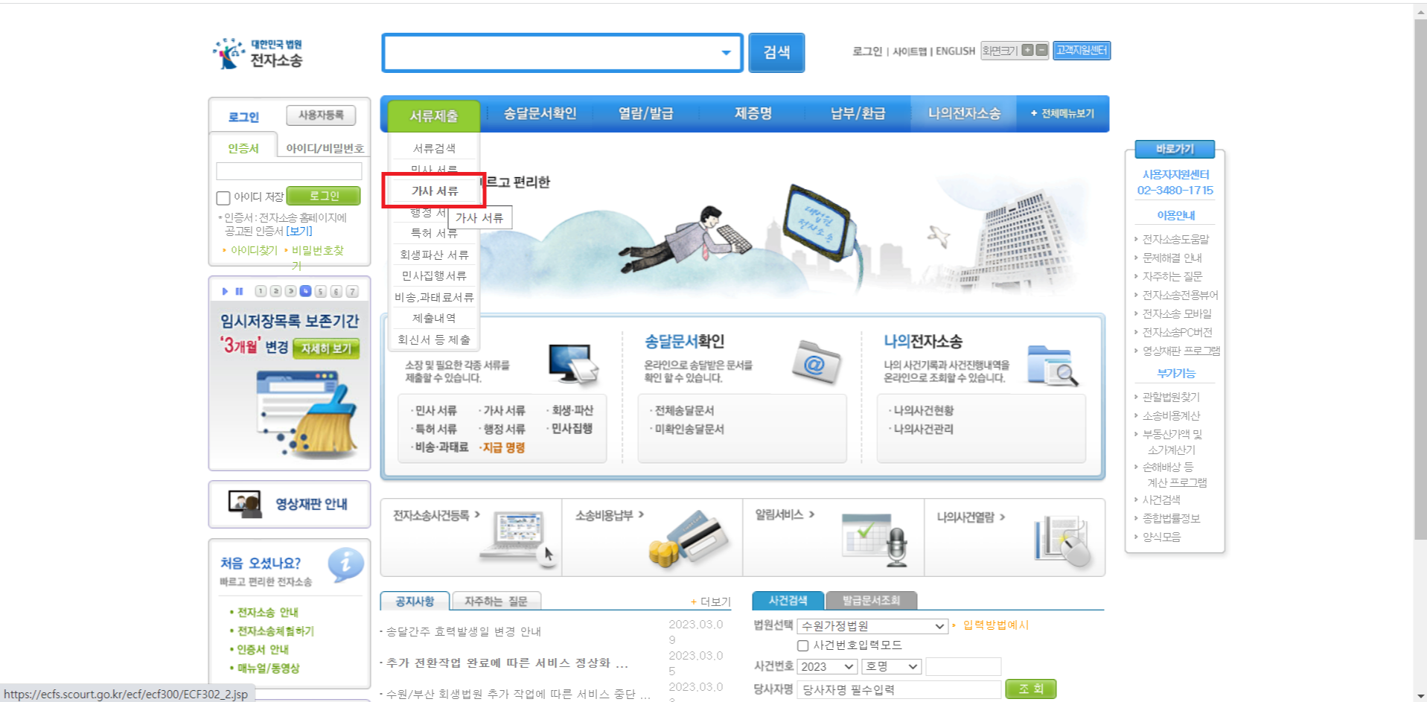
Task: Click the green 로그인 button
Action: click(324, 196)
